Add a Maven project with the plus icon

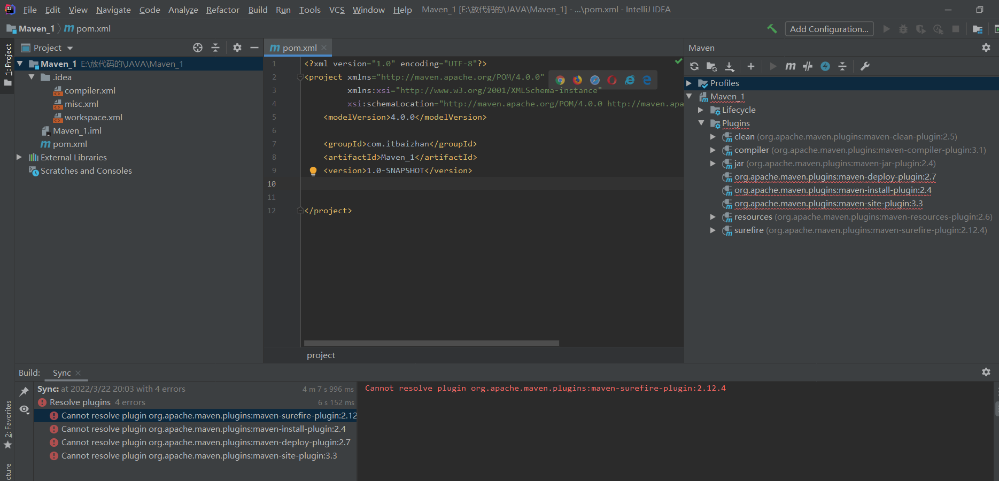click(751, 66)
